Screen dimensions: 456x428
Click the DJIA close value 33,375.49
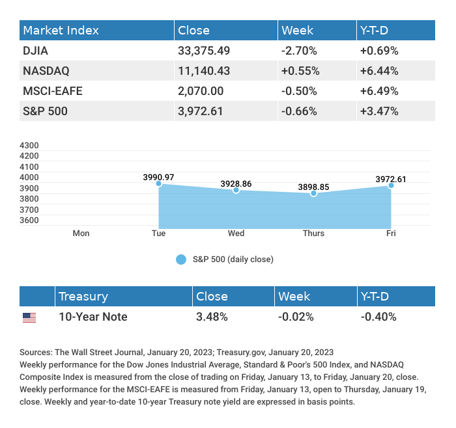[x=205, y=51]
